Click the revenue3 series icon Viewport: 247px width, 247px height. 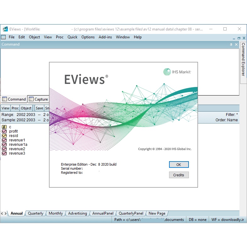pyautogui.click(x=4, y=153)
